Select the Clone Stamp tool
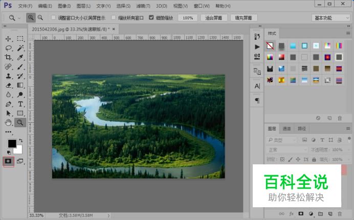Image resolution: width=354 pixels, height=220 pixels. pos(8,76)
